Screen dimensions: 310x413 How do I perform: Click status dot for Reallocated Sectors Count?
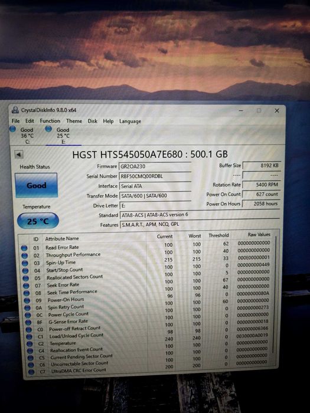[x=25, y=278]
